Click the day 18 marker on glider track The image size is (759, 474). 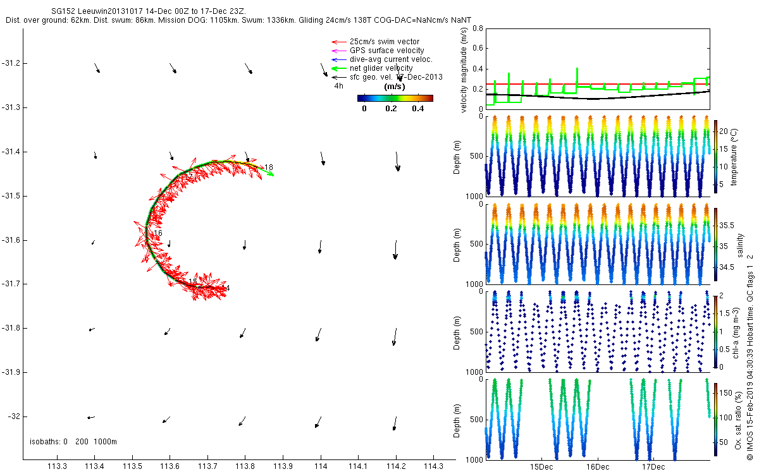[268, 167]
